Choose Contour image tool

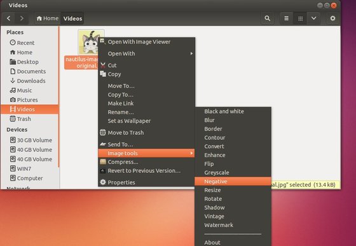[233, 138]
